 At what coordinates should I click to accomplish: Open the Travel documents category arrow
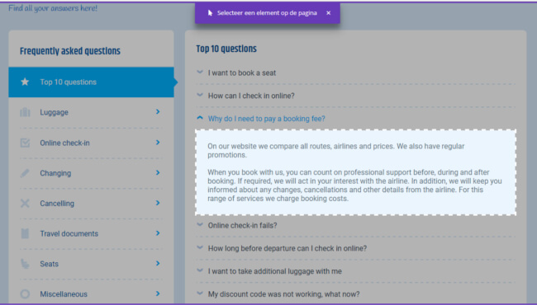click(x=158, y=233)
